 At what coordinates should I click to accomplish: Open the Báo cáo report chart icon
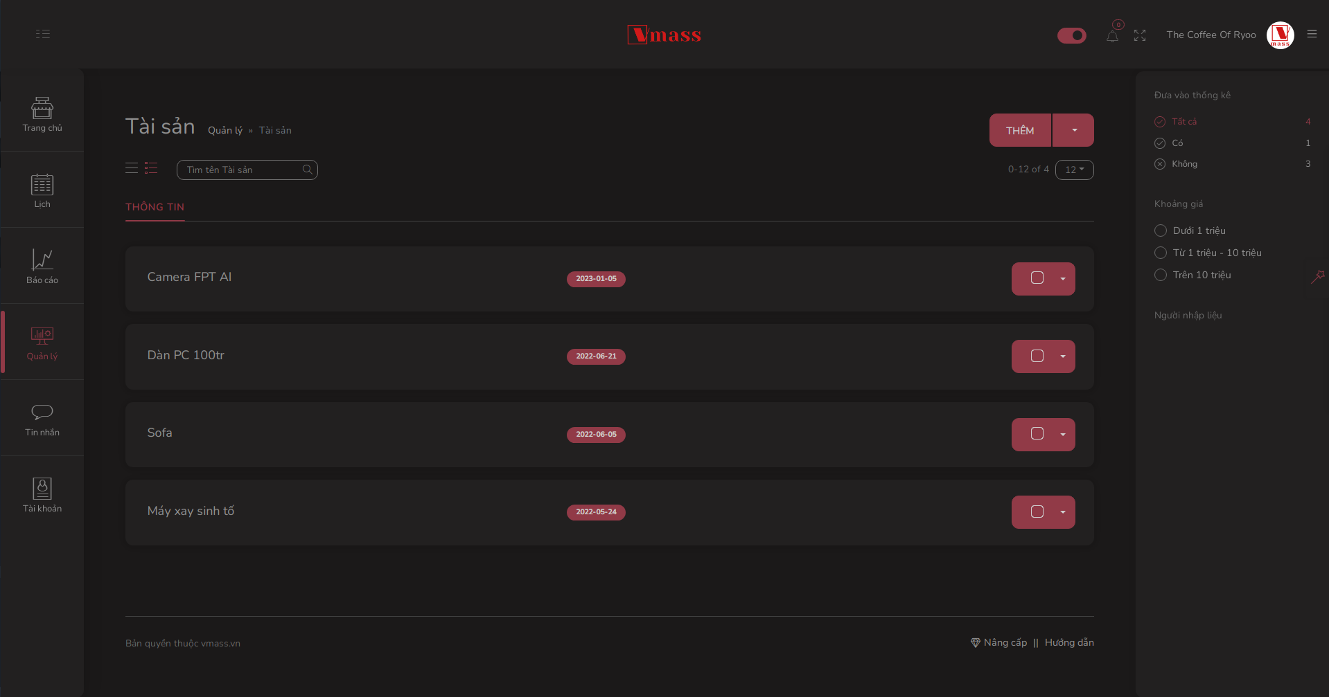tap(42, 260)
